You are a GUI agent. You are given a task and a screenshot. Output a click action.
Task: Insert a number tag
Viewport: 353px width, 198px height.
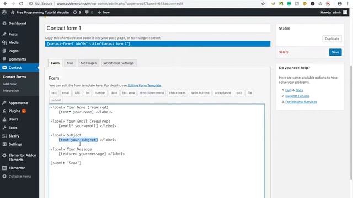coord(100,93)
